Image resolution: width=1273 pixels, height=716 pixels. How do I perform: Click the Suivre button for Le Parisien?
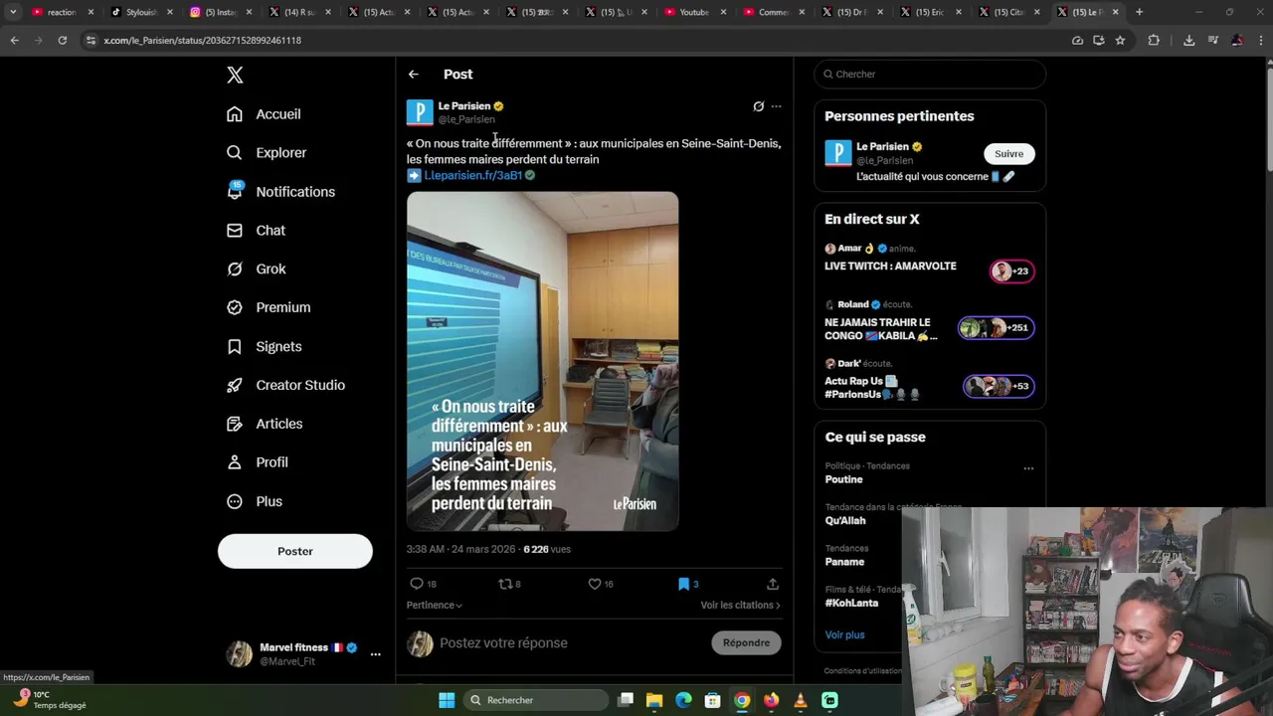(x=1008, y=154)
